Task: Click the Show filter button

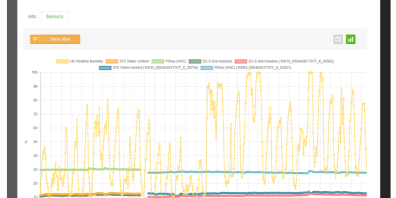Action: pyautogui.click(x=60, y=39)
